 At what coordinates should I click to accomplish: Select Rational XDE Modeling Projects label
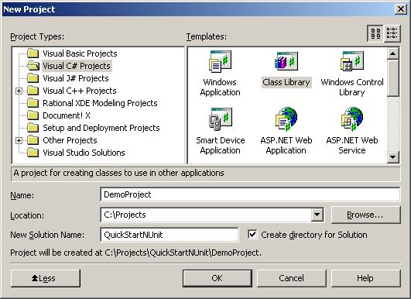point(100,103)
